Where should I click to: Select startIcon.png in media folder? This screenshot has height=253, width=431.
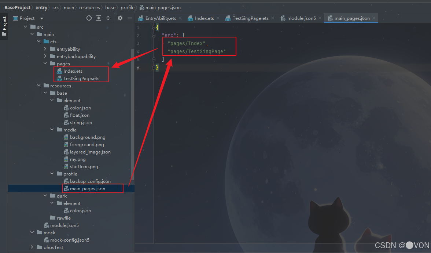pyautogui.click(x=84, y=167)
